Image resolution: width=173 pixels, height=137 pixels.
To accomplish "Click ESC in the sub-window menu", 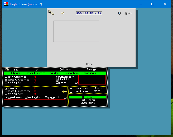I will click(x=16, y=69).
